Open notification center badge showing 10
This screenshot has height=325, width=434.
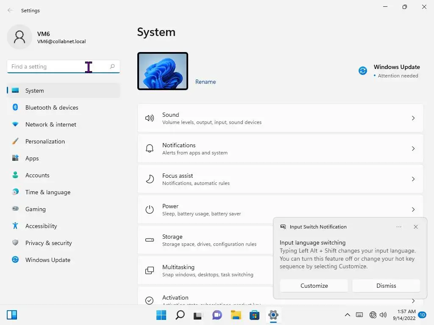click(x=422, y=315)
